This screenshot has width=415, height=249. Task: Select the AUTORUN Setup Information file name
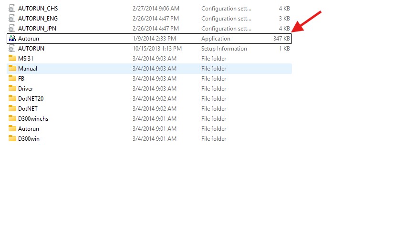click(x=31, y=49)
